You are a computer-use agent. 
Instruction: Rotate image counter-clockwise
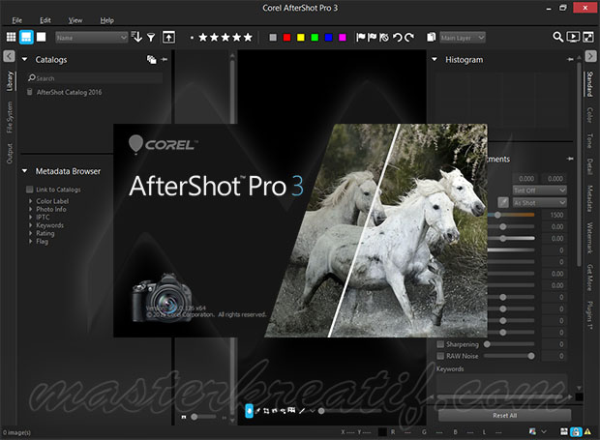point(398,37)
